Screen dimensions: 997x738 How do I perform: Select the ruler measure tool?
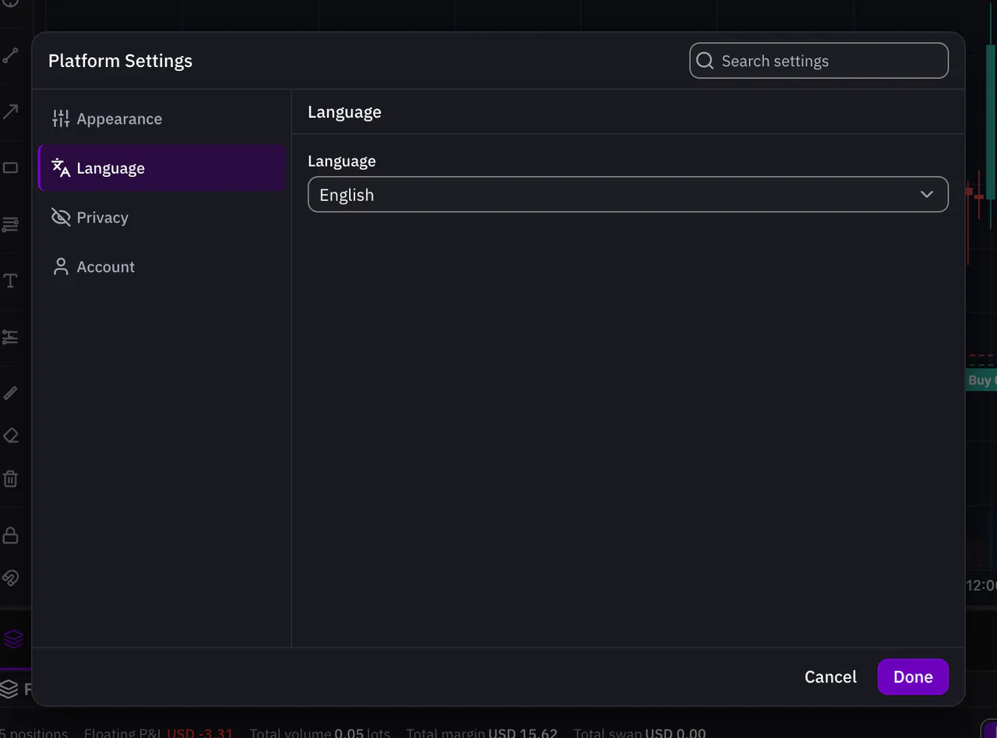tap(10, 393)
